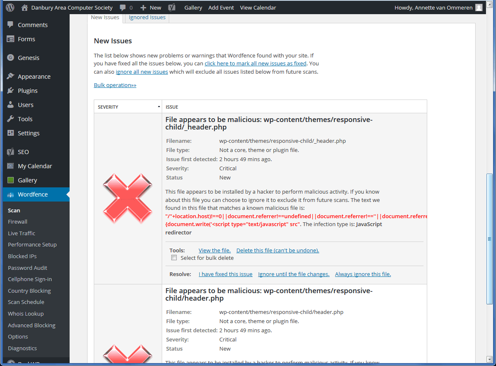Sort by the Severity column arrow
Viewport: 496px width, 366px height.
tap(159, 107)
